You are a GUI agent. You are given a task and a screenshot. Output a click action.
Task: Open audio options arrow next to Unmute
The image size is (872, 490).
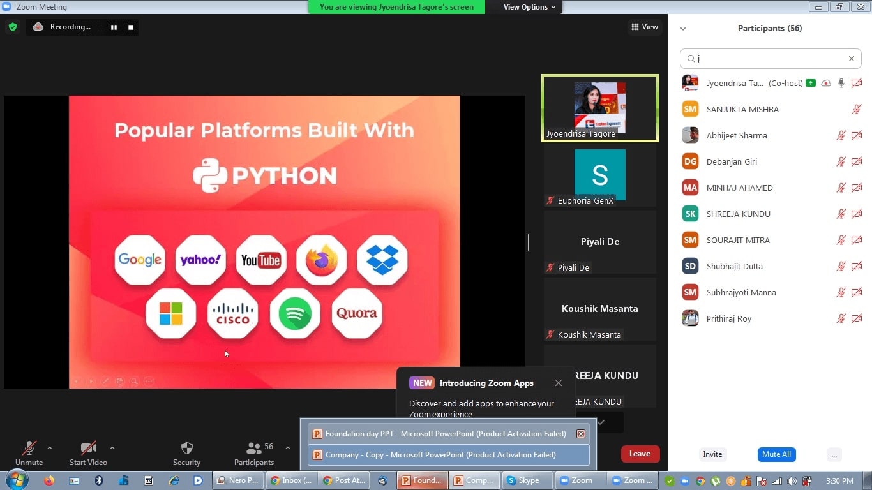pos(50,448)
